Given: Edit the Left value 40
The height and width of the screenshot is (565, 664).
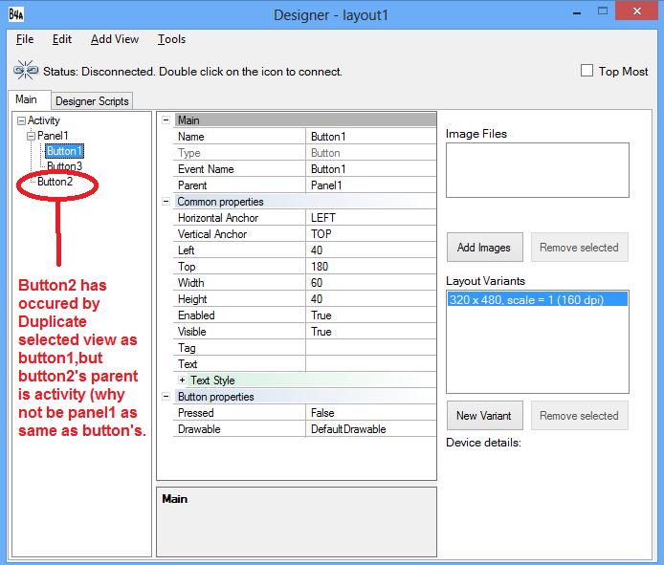Looking at the screenshot, I should point(370,250).
